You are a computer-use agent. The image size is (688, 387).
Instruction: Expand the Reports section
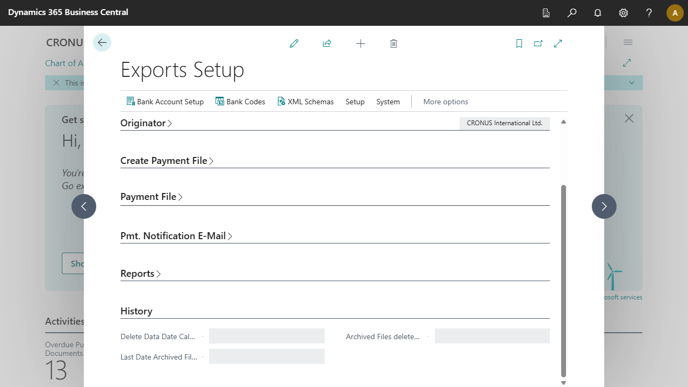point(141,274)
